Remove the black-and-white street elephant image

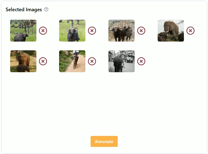[x=141, y=61]
